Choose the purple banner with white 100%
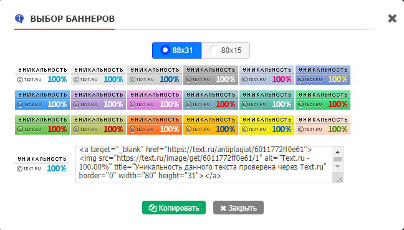Screen dimensions: 404x230 pos(99,100)
